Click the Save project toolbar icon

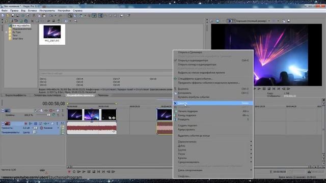pos(13,16)
